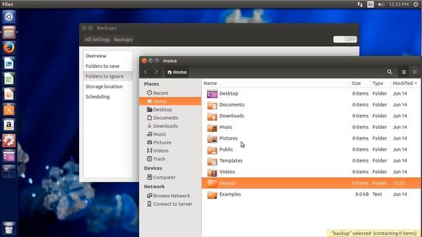The width and height of the screenshot is (422, 237).
Task: Click the Files menu in top panel
Action: click(7, 4)
